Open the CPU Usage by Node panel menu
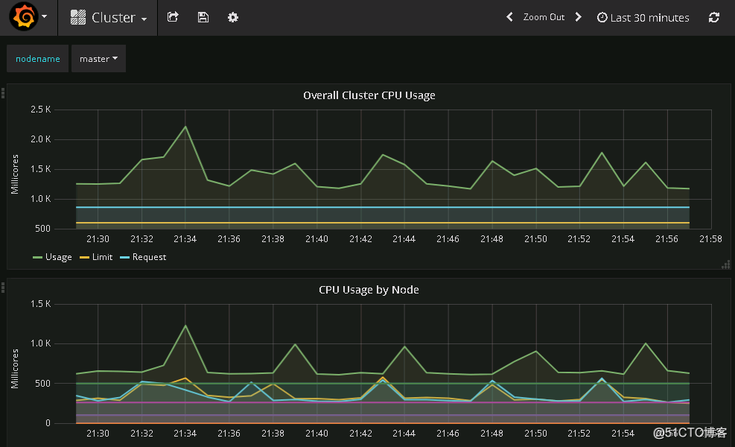 (369, 290)
